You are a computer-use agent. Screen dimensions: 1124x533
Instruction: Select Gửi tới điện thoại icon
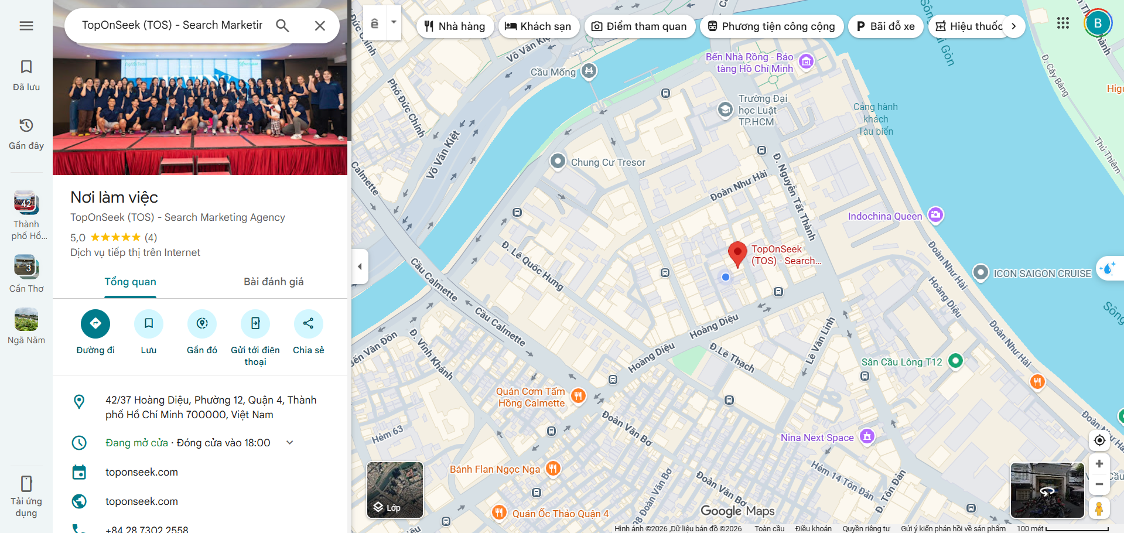click(x=255, y=323)
